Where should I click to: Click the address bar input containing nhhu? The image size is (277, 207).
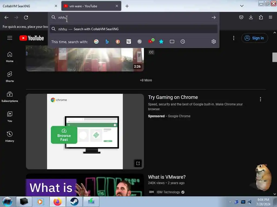133,18
